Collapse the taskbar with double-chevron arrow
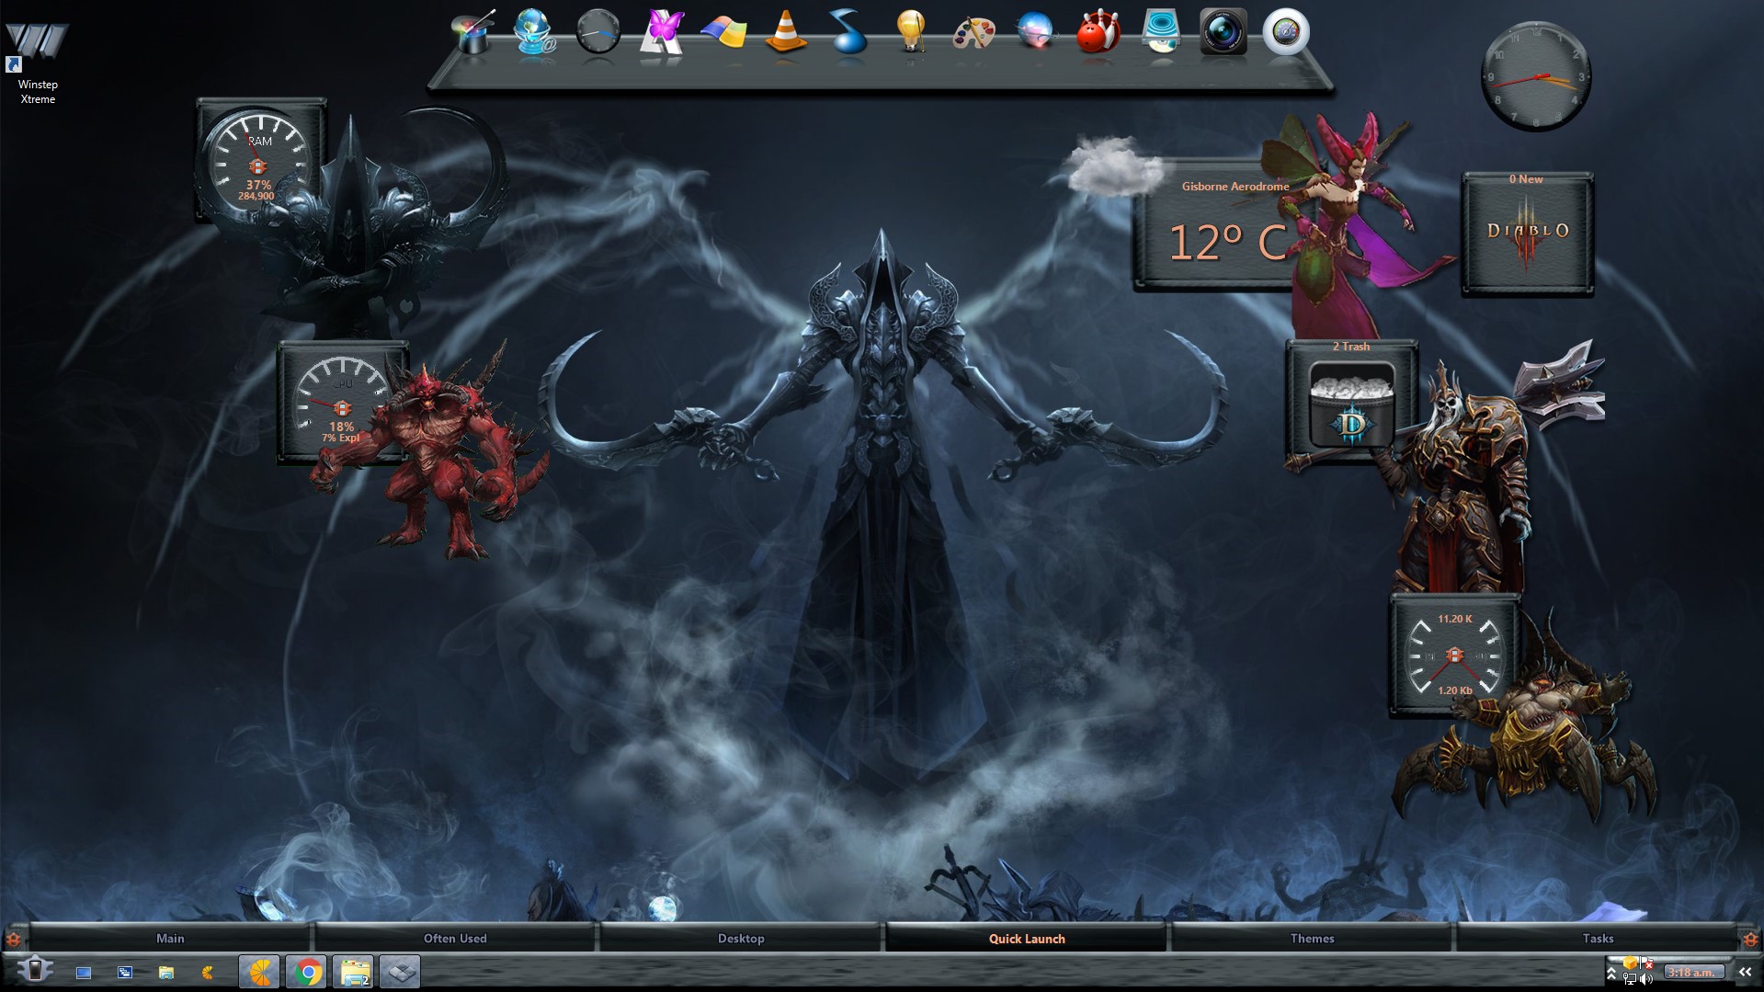Screen dimensions: 1764x992 pos(1745,972)
